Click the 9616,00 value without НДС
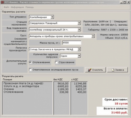This screenshot has height=118, width=131. pyautogui.click(x=63, y=84)
